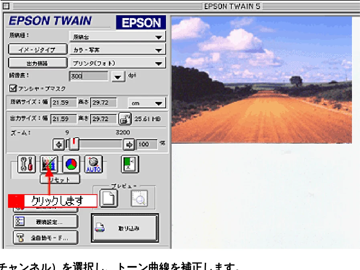Toggle the output size lock icon
This screenshot has height=270, width=360.
click(125, 119)
